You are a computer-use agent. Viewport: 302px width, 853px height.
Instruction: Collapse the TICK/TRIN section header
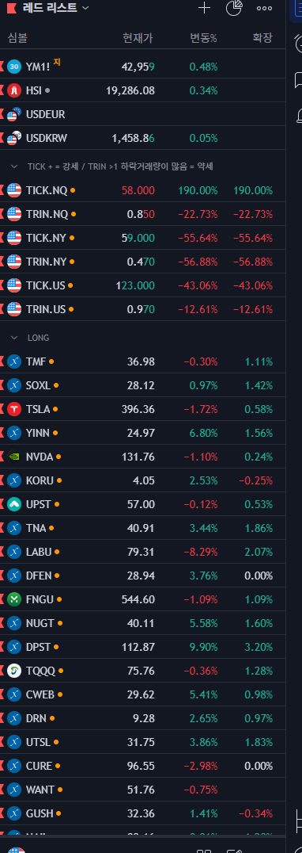(x=15, y=166)
